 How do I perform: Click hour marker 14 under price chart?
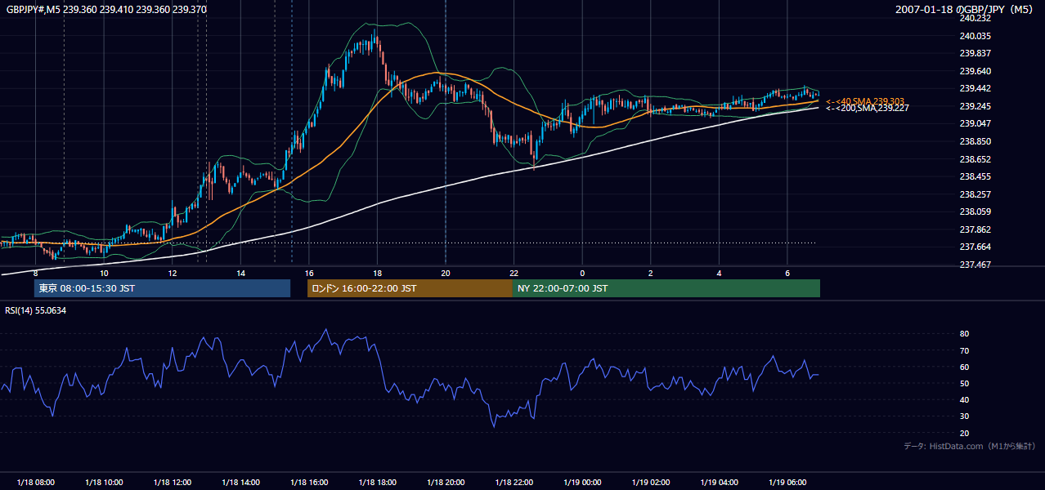coord(240,273)
